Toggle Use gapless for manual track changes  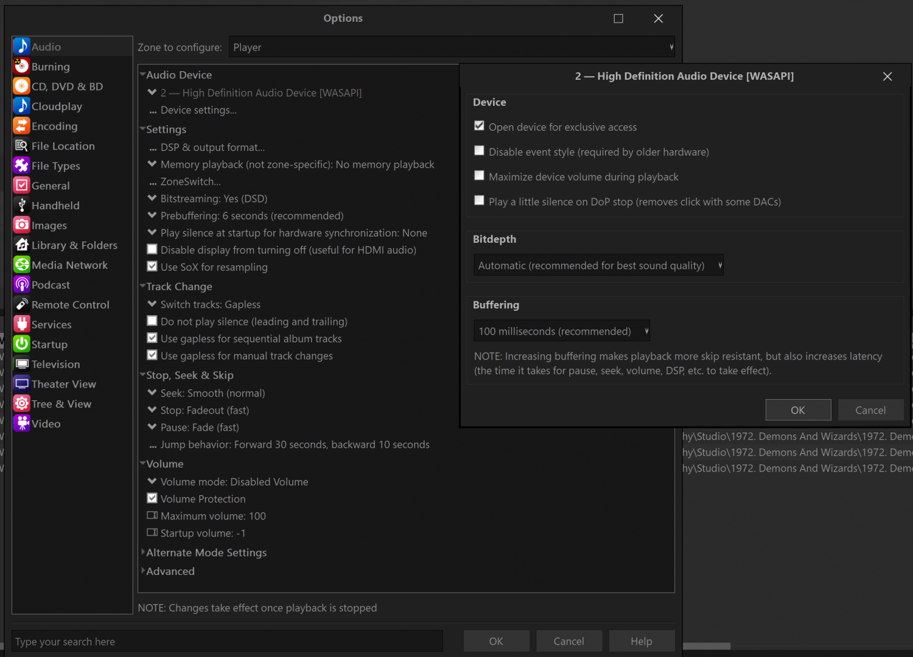152,355
